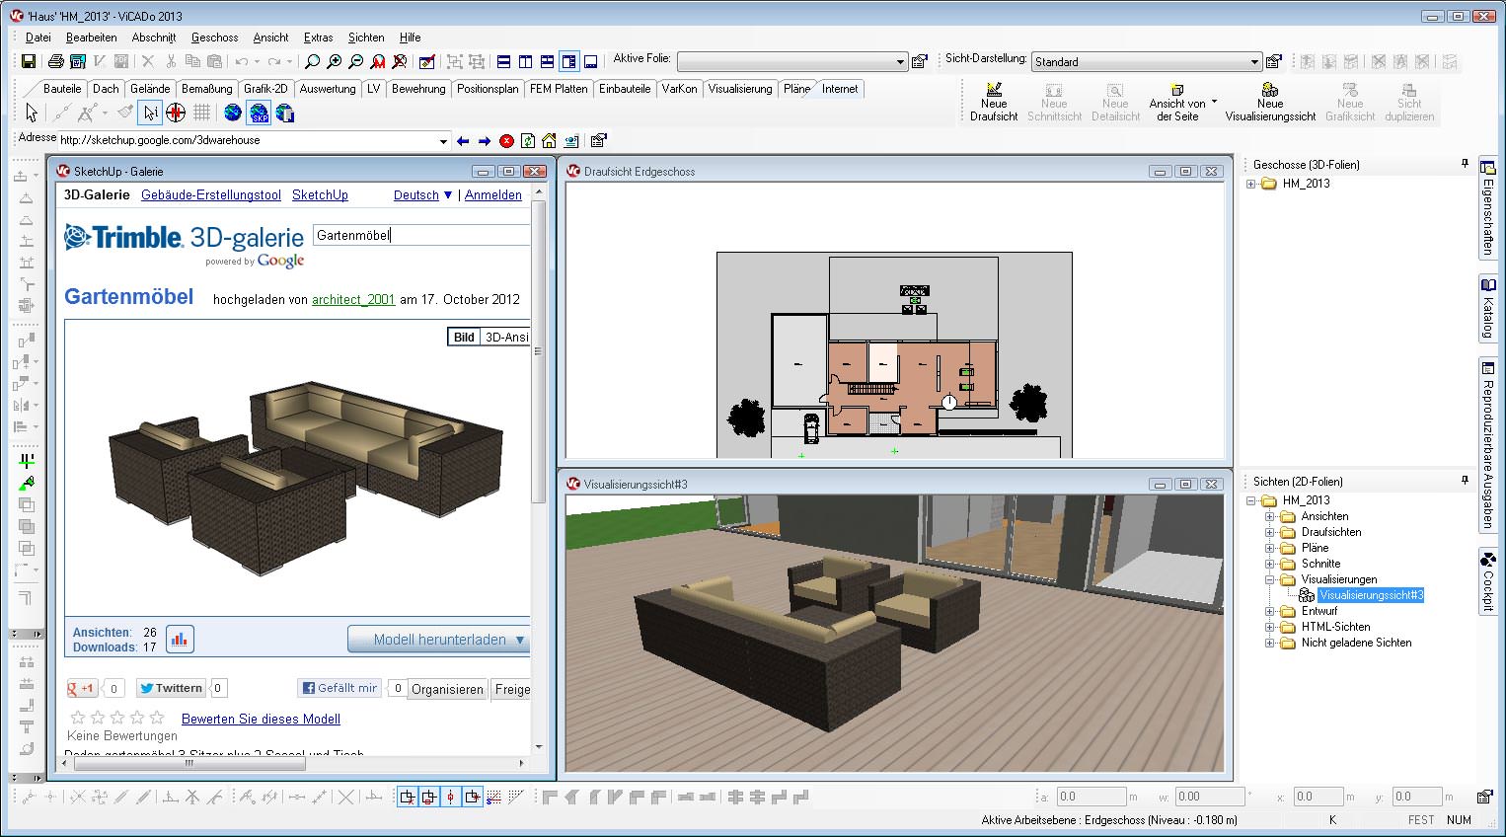This screenshot has height=837, width=1506.
Task: Click the blue globe web icon
Action: tap(233, 113)
